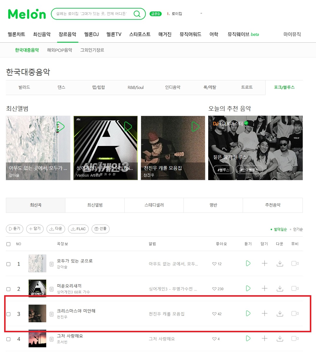Screen dimensions: 316x352
Task: Select the checkbox for track 2
Action: (8, 289)
